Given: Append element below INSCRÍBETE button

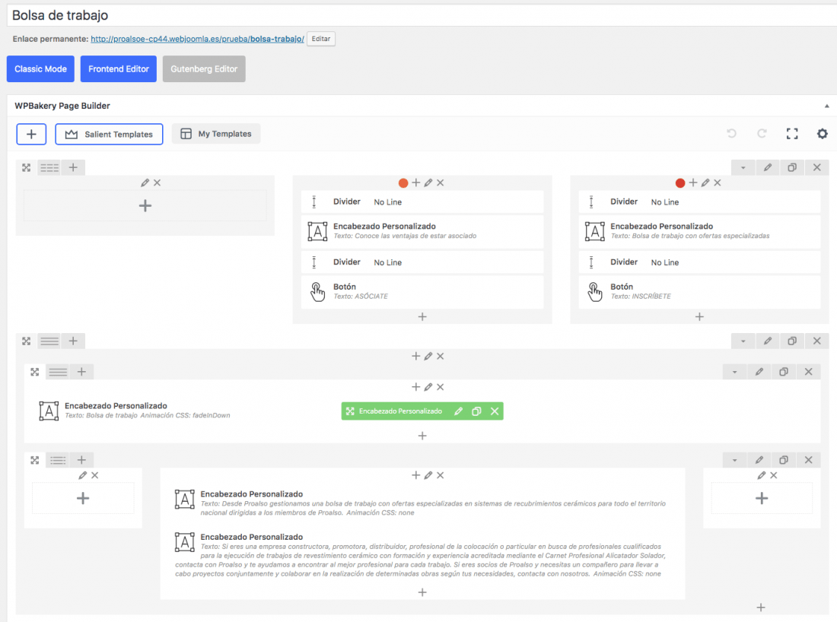Looking at the screenshot, I should pyautogui.click(x=699, y=317).
